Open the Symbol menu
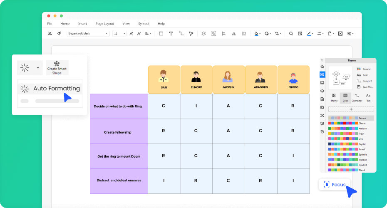The height and width of the screenshot is (208, 387). click(x=144, y=24)
